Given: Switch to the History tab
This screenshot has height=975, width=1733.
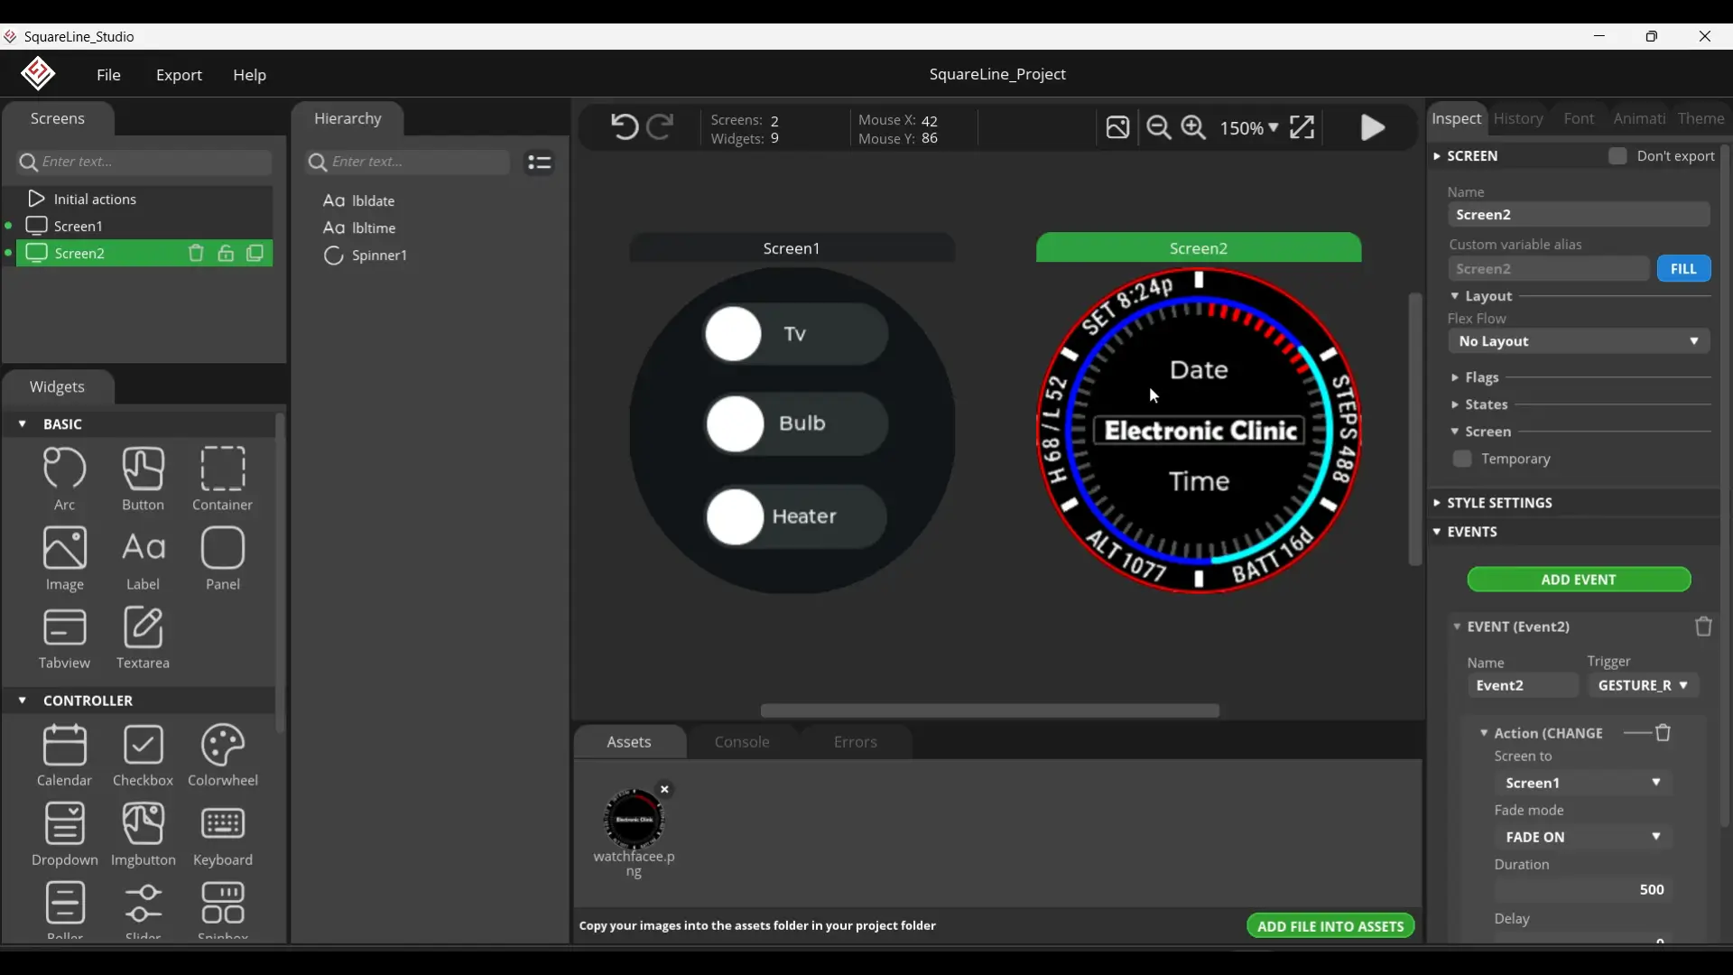Looking at the screenshot, I should [1518, 119].
